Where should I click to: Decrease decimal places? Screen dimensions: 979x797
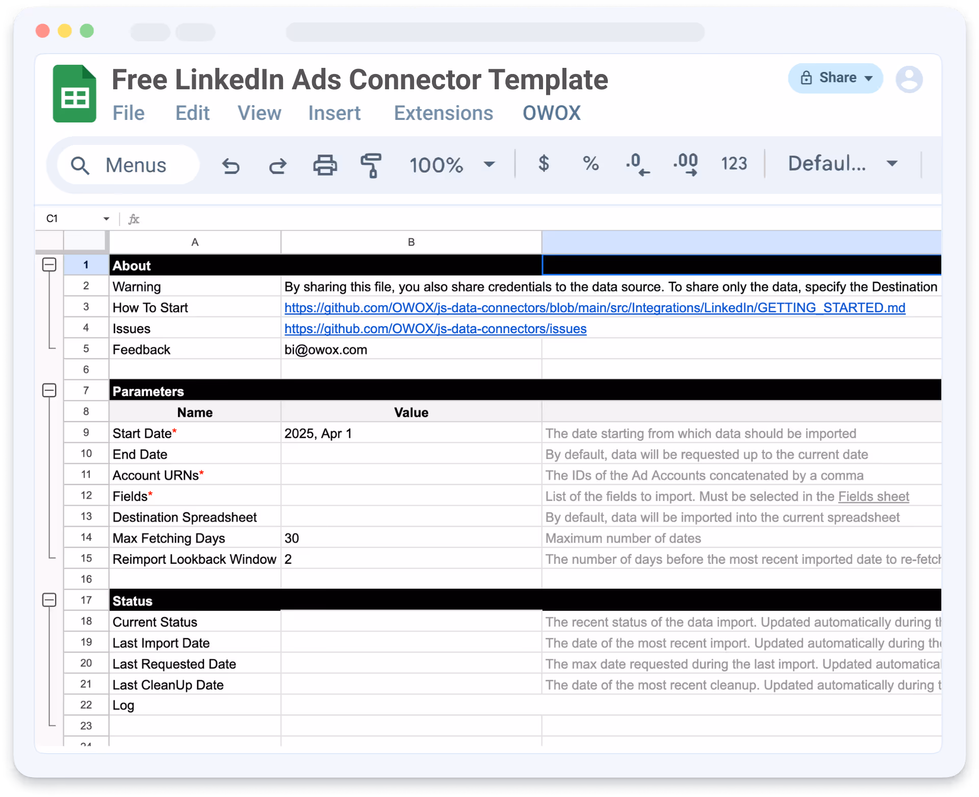637,164
